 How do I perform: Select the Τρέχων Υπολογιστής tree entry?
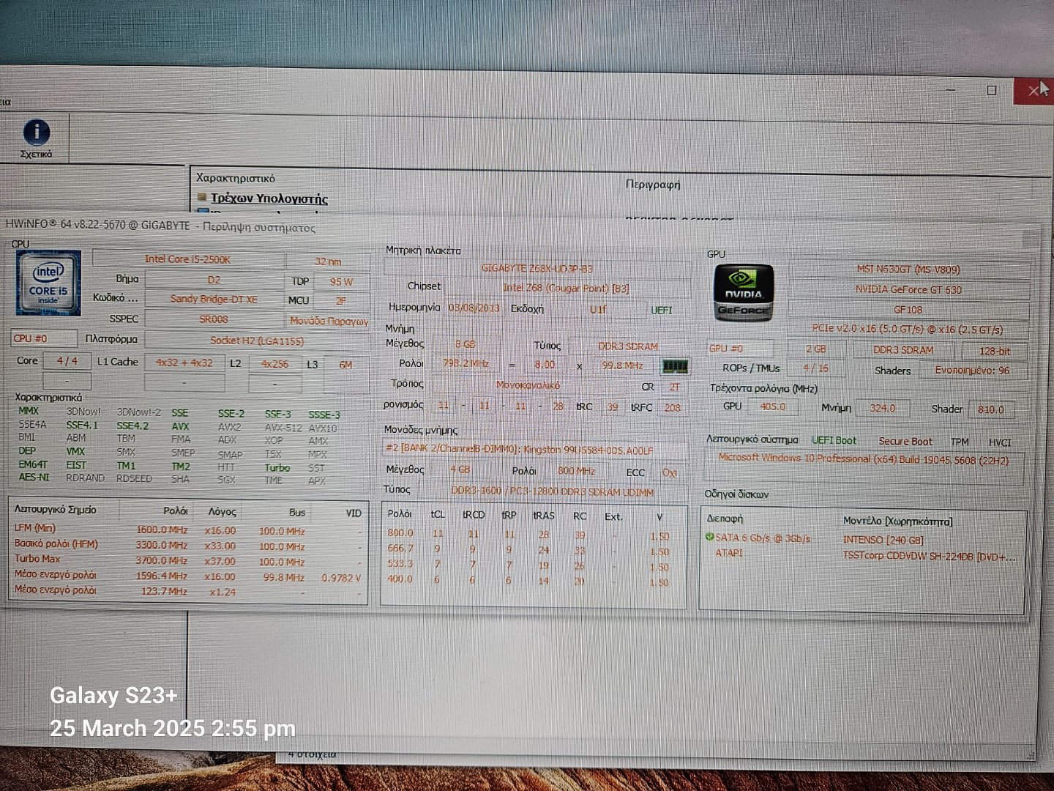pyautogui.click(x=269, y=198)
